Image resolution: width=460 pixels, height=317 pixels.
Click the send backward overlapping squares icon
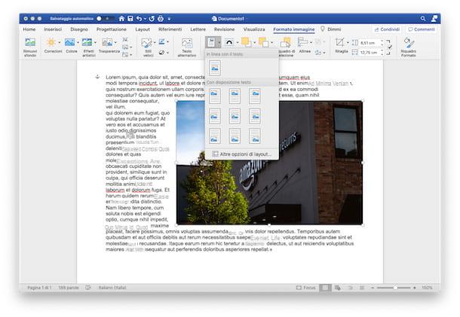click(x=263, y=42)
